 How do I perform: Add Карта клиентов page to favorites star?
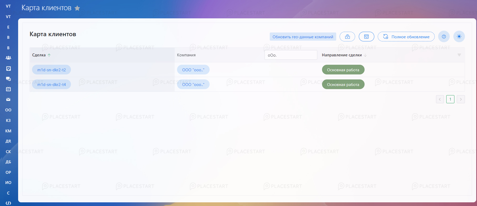(x=77, y=8)
